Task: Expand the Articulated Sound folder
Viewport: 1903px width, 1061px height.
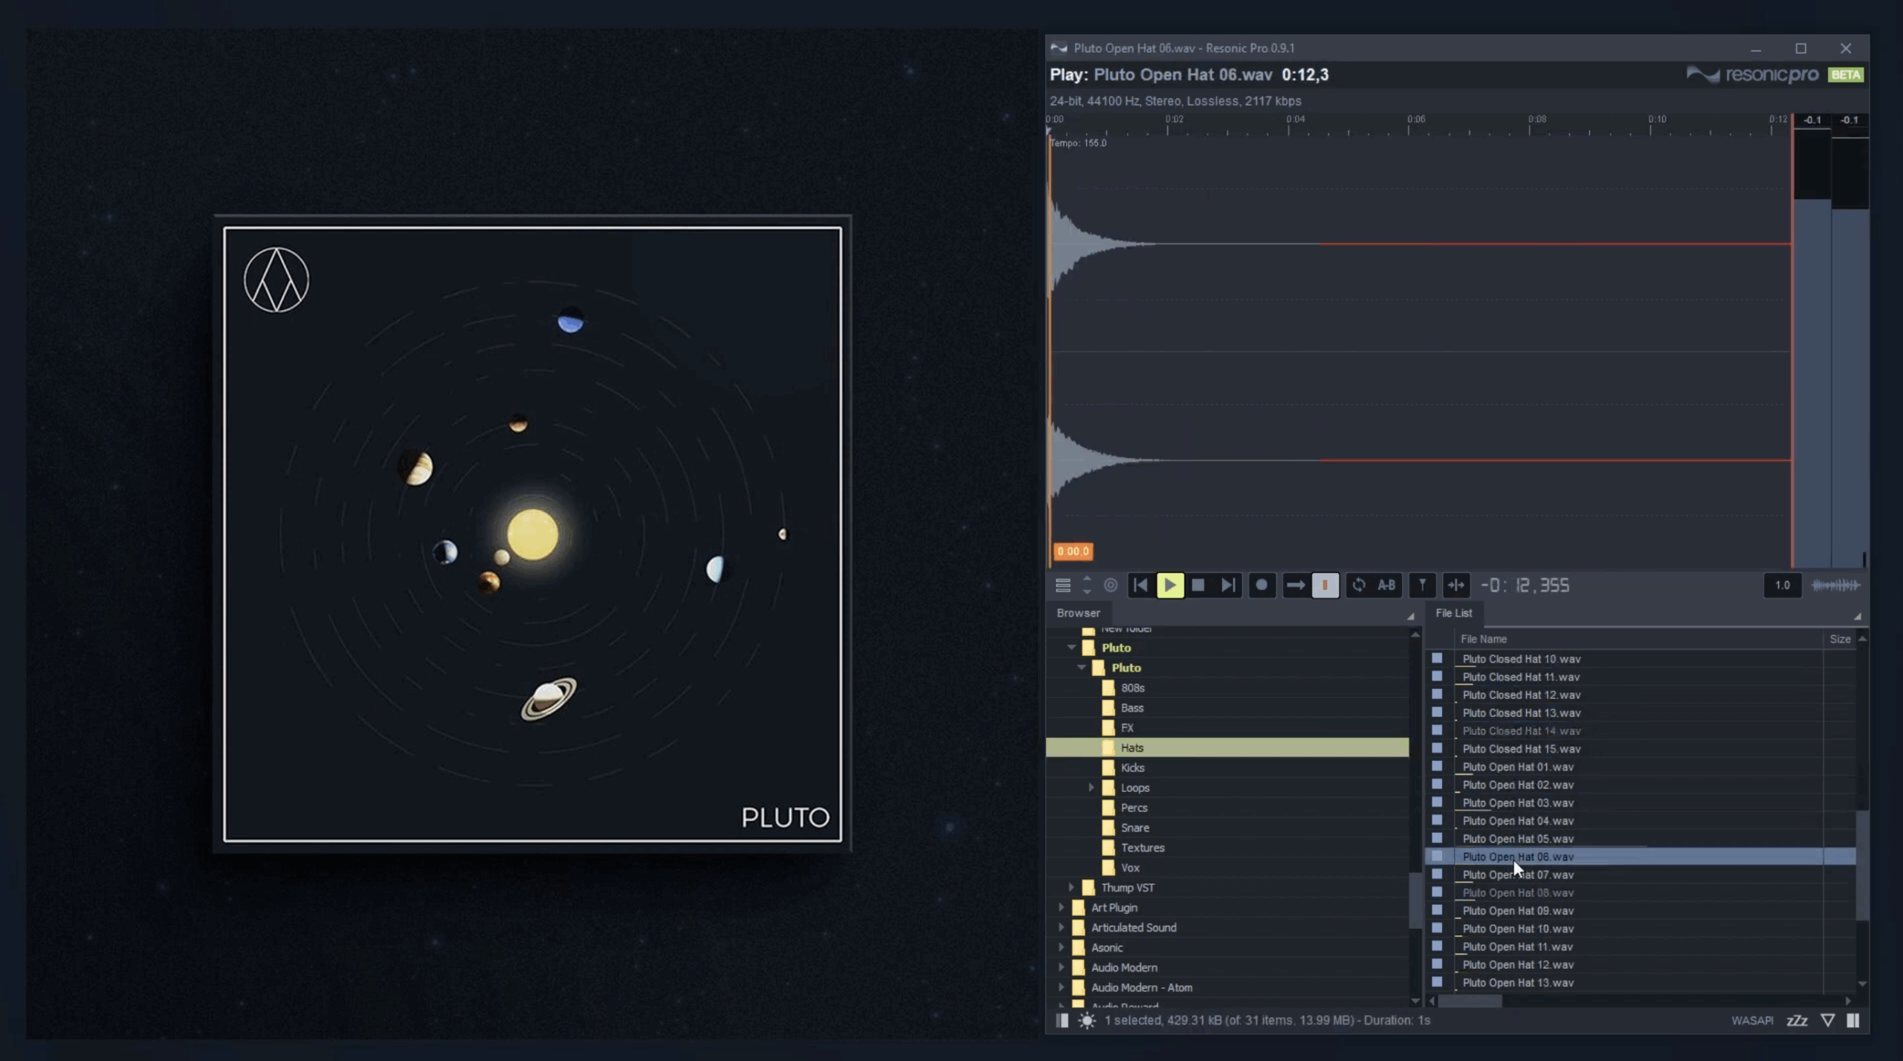Action: pos(1062,927)
